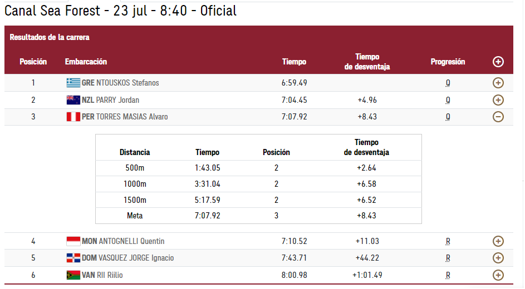Screen dimensions: 525x289
Task: Click the Greece flag icon
Action: coord(73,82)
